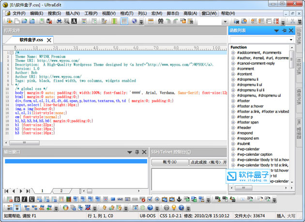The image size is (305, 222).
Task: Open the 文件(F) menu
Action: 19,13
